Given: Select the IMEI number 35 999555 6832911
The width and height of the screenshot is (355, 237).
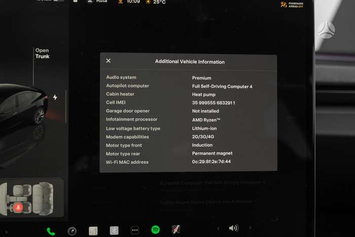Looking at the screenshot, I should 214,103.
